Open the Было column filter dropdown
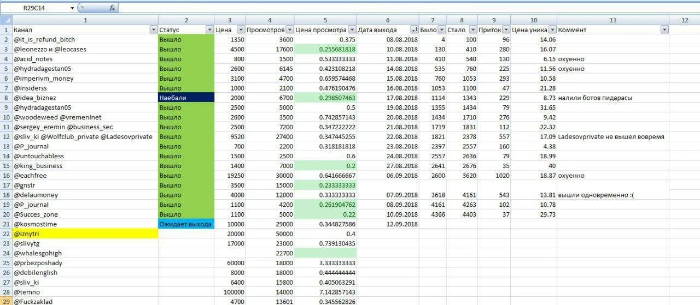 point(441,30)
